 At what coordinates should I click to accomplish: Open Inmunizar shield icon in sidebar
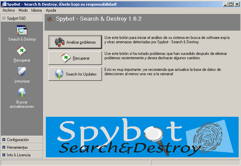pos(22,72)
